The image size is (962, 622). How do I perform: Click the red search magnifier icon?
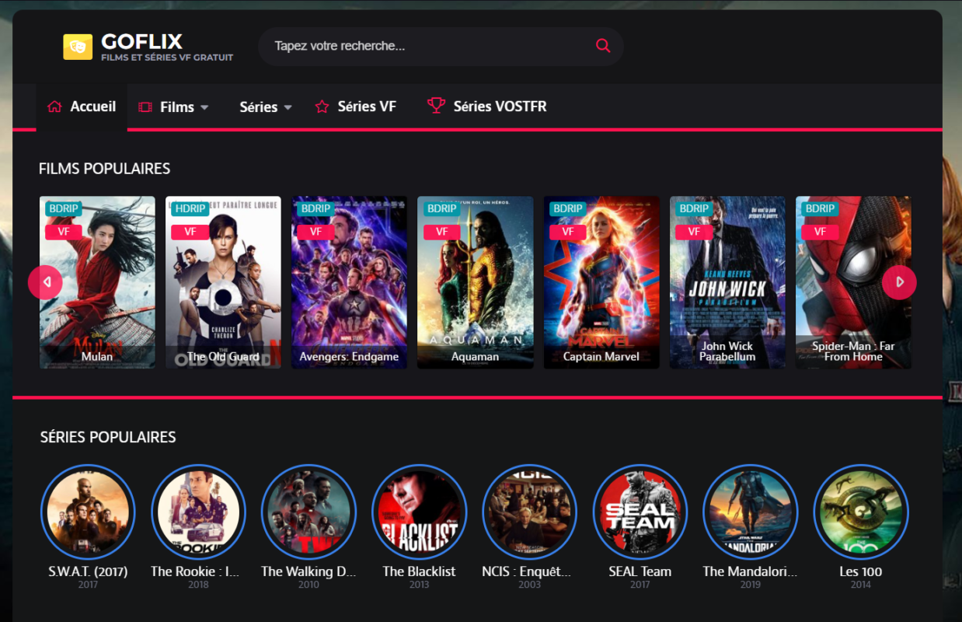coord(603,46)
